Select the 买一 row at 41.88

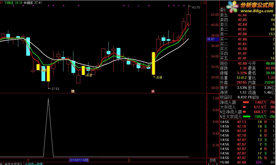pyautogui.click(x=247, y=39)
